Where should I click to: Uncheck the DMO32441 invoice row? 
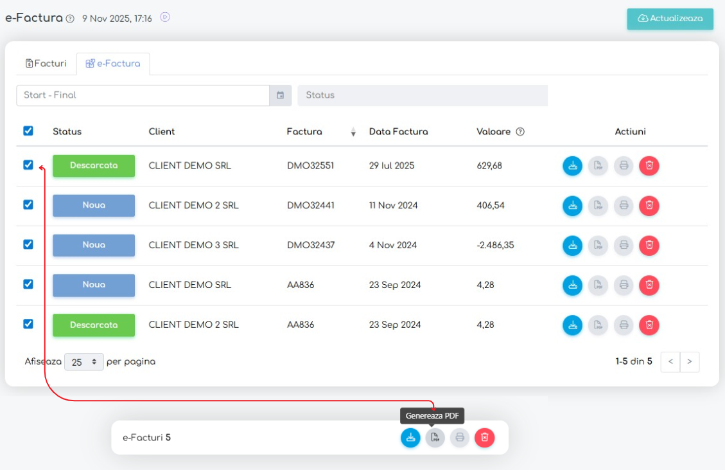[28, 204]
